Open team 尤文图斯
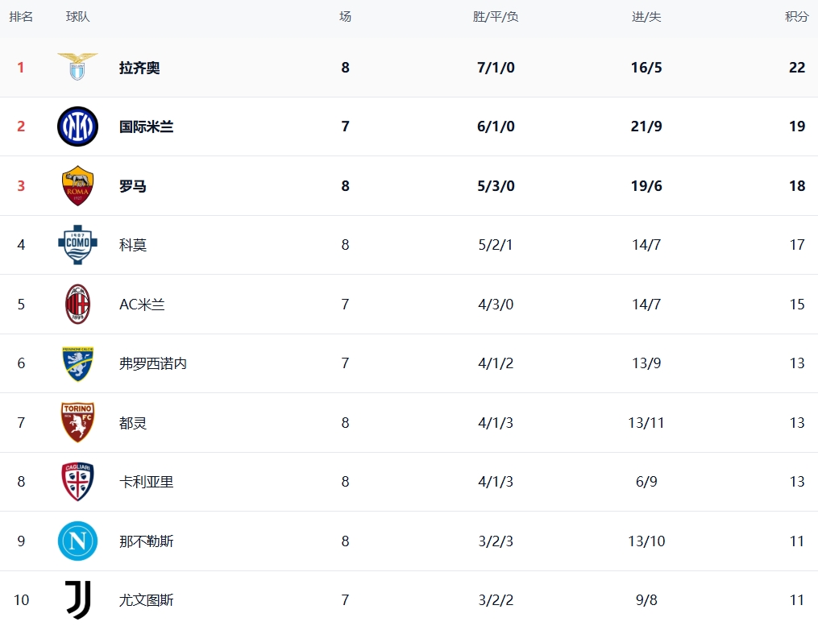Screen dimensions: 818x626 point(146,600)
